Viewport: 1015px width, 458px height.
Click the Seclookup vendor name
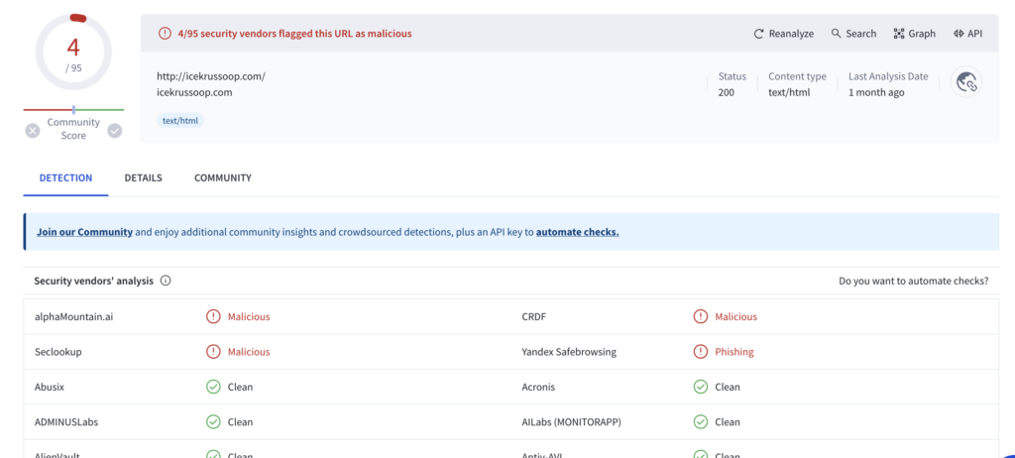tap(58, 352)
